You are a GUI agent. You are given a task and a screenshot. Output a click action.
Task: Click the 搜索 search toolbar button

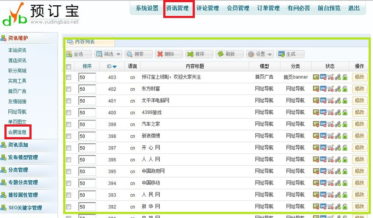click(x=139, y=54)
